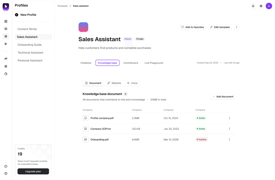This screenshot has width=275, height=180.
Task: Switch to the Website source tab
Action: 114,83
